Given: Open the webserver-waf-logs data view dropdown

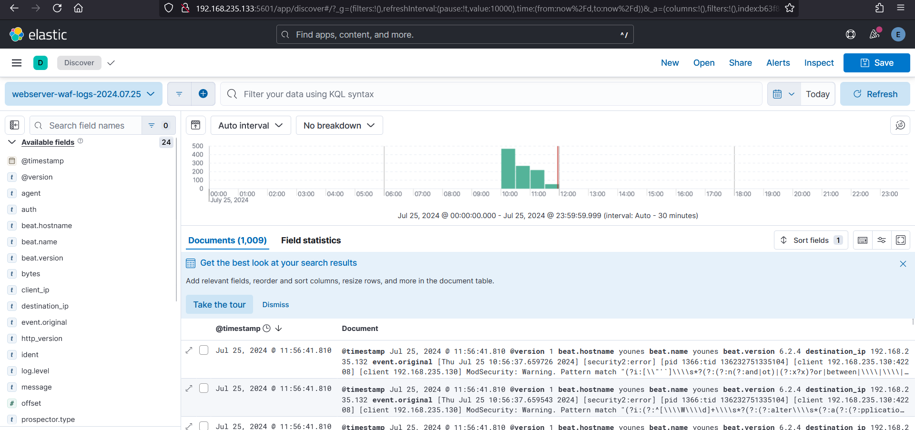Looking at the screenshot, I should pos(83,94).
